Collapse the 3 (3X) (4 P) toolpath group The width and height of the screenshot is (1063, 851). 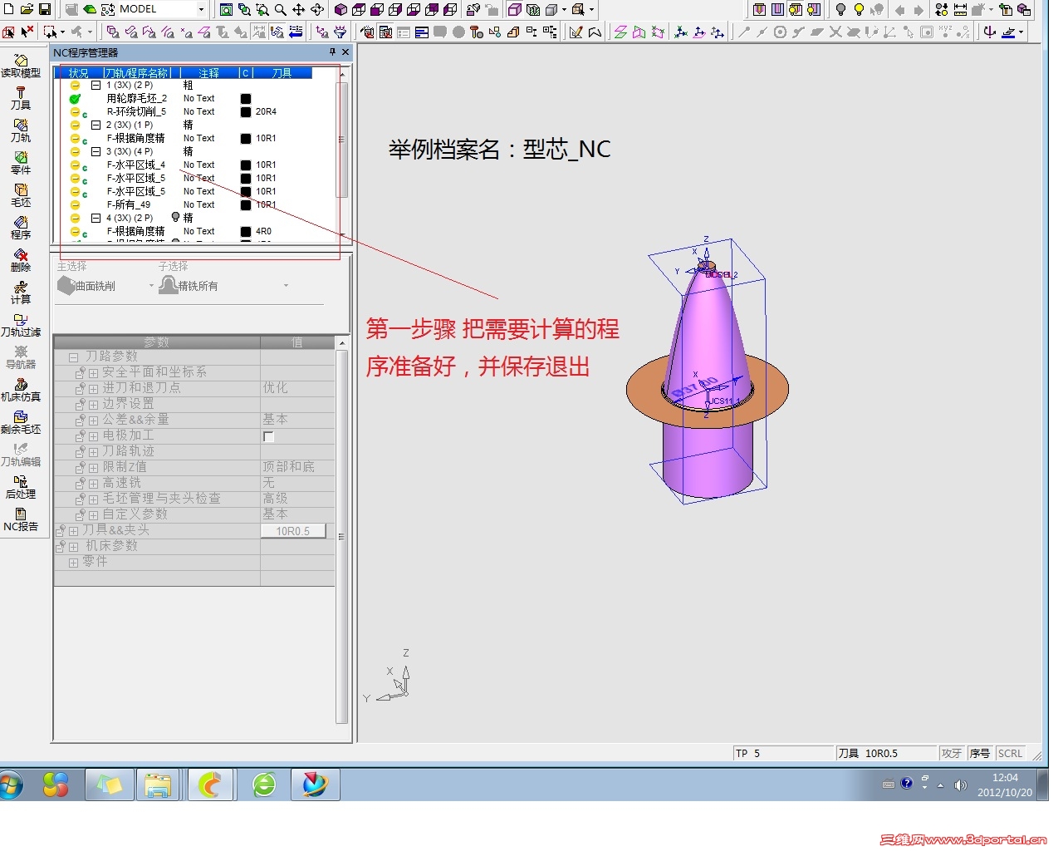[96, 152]
